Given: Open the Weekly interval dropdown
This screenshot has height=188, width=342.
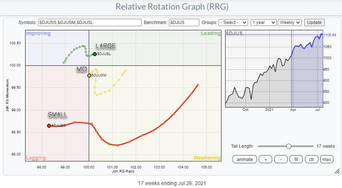Looking at the screenshot, I should pos(290,23).
